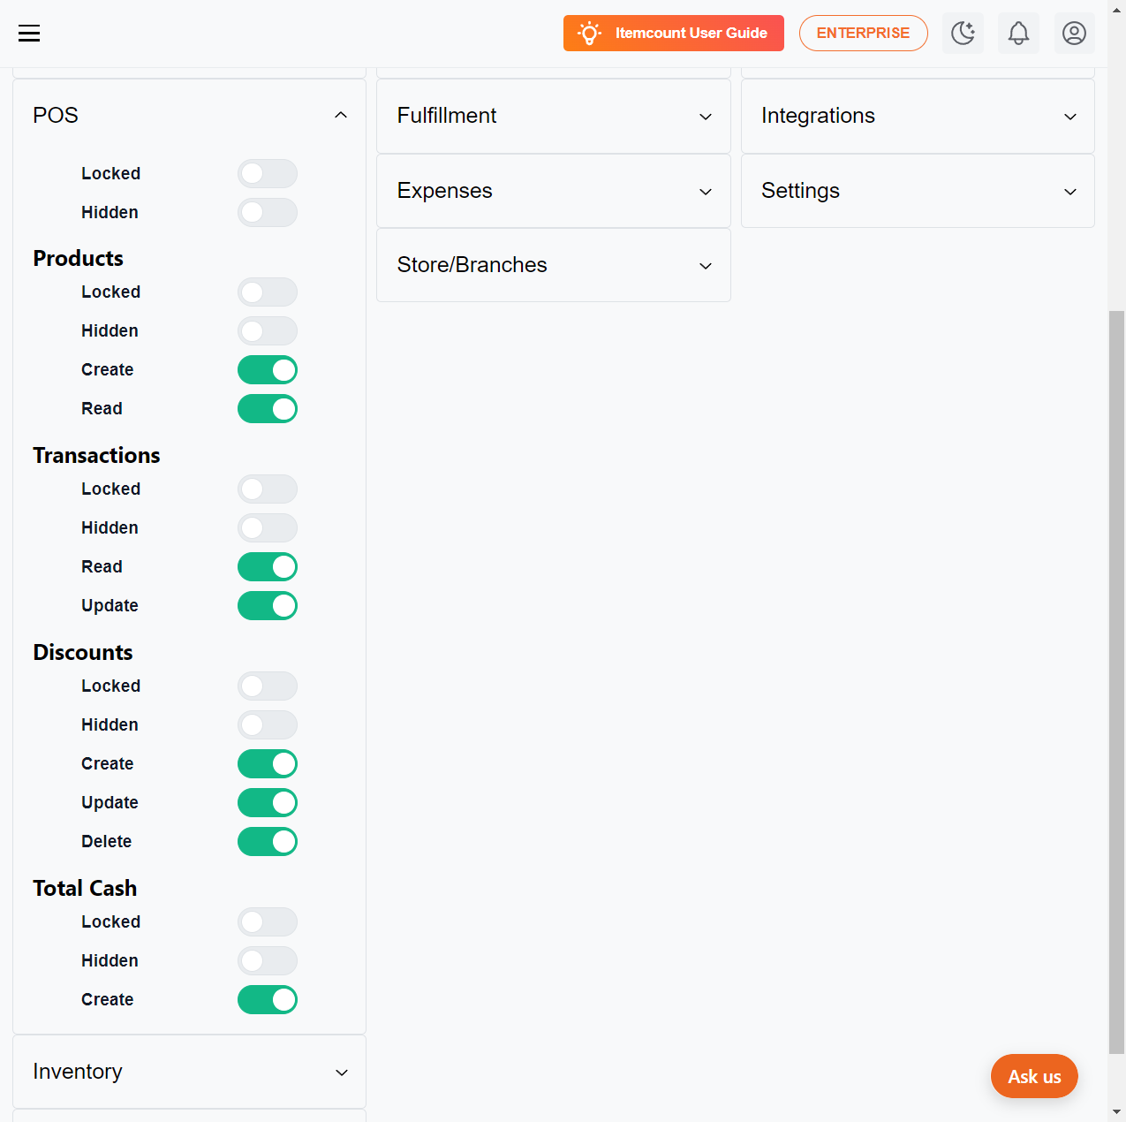Disable Discounts Delete permission

pyautogui.click(x=268, y=842)
